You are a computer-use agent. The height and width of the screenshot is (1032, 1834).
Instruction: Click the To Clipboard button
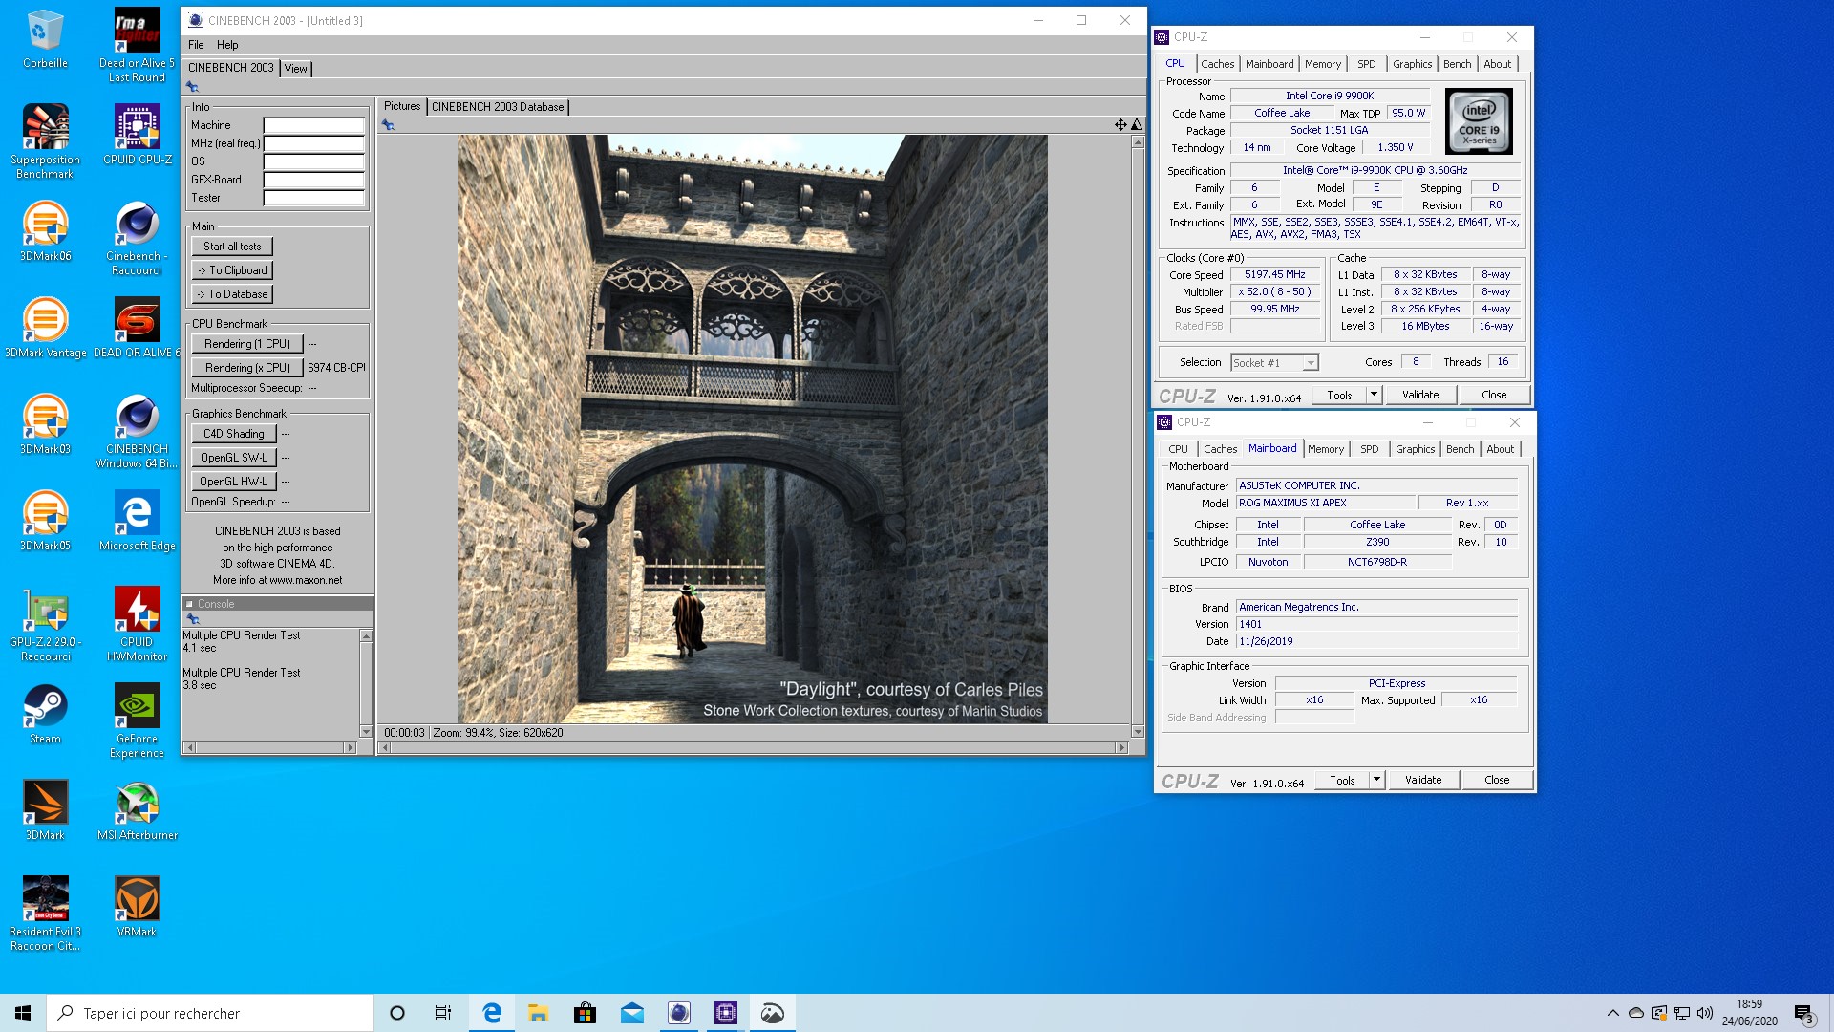232,270
